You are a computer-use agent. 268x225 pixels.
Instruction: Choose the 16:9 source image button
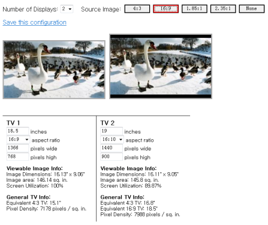pyautogui.click(x=165, y=9)
